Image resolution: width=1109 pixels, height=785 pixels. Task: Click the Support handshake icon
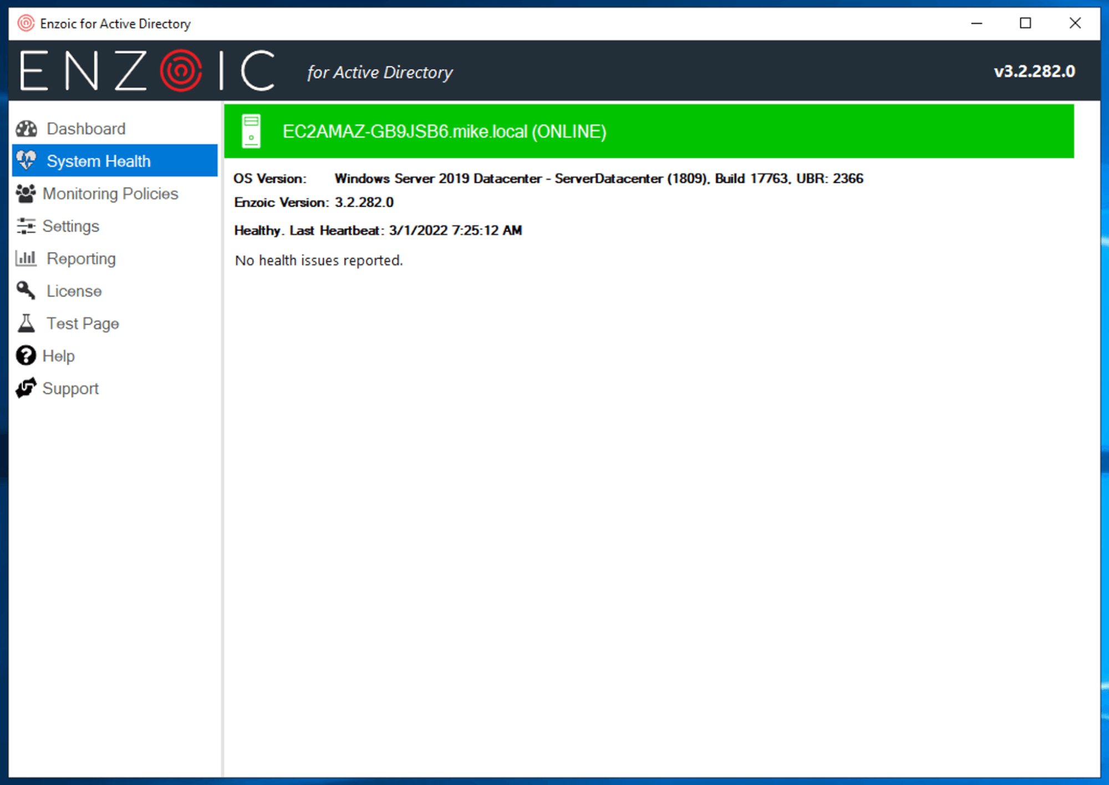[x=26, y=388]
